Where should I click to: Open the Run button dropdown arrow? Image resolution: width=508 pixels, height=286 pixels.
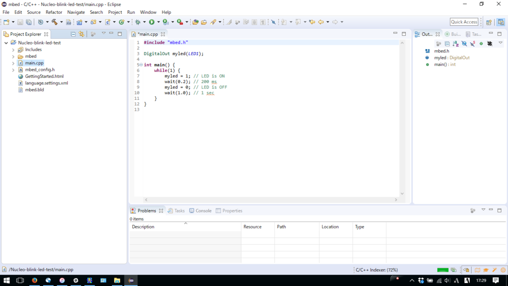coord(158,22)
